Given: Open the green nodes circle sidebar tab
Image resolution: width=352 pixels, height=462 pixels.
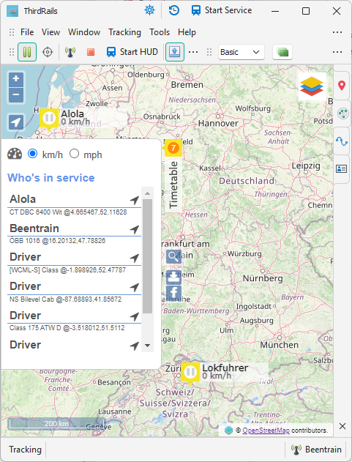Looking at the screenshot, I should (342, 113).
